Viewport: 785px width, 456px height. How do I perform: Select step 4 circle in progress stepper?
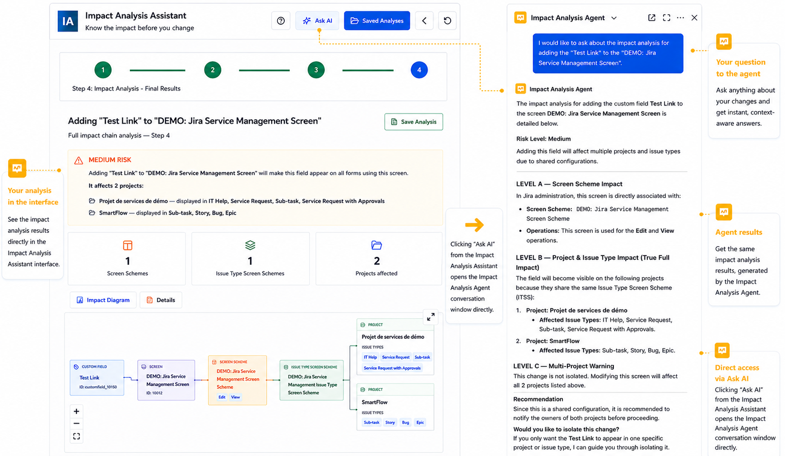click(419, 70)
